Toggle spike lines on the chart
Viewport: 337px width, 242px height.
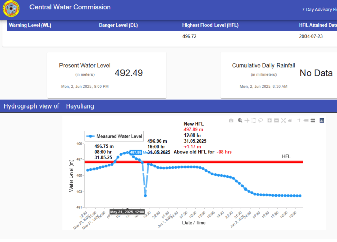[x=299, y=121]
